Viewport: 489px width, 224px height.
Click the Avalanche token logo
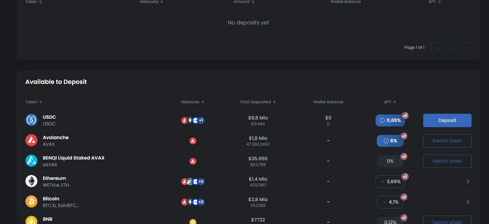[x=31, y=140]
